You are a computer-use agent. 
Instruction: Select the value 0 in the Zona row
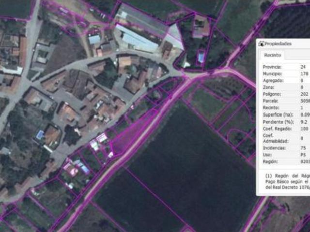[302, 87]
